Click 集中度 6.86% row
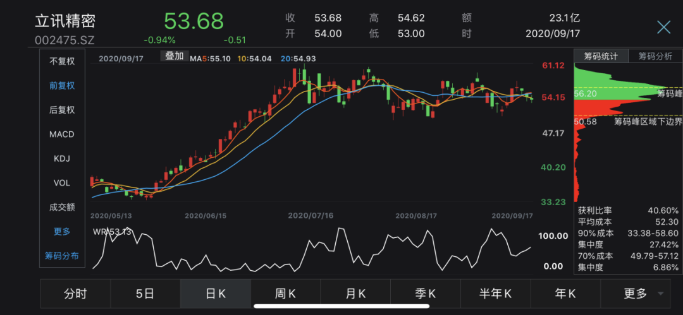The image size is (683, 315). coord(628,267)
